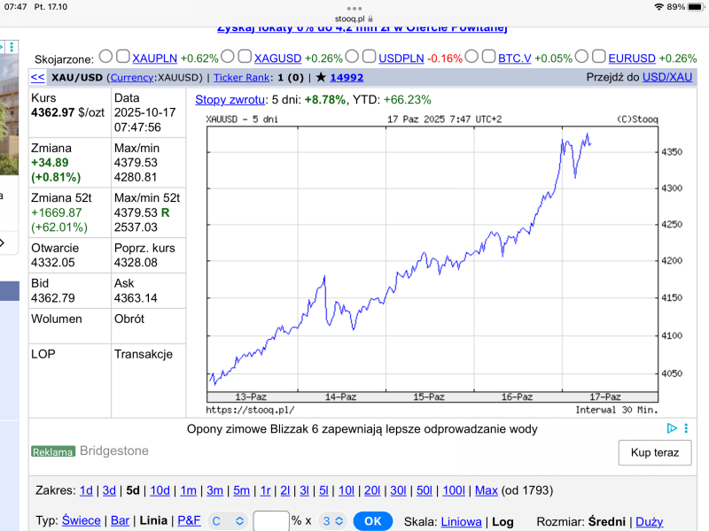
Task: Tap the battery indicator in status bar
Action: coord(694,7)
